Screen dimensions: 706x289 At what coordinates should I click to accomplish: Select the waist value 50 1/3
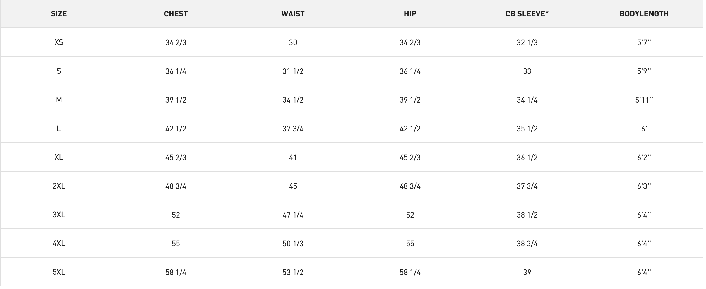293,244
